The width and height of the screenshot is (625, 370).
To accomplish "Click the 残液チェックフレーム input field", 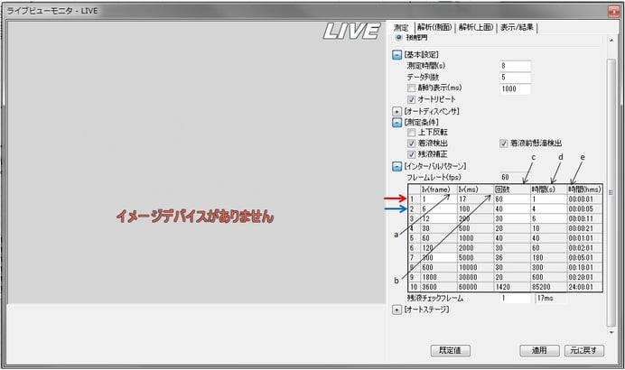I will (516, 298).
